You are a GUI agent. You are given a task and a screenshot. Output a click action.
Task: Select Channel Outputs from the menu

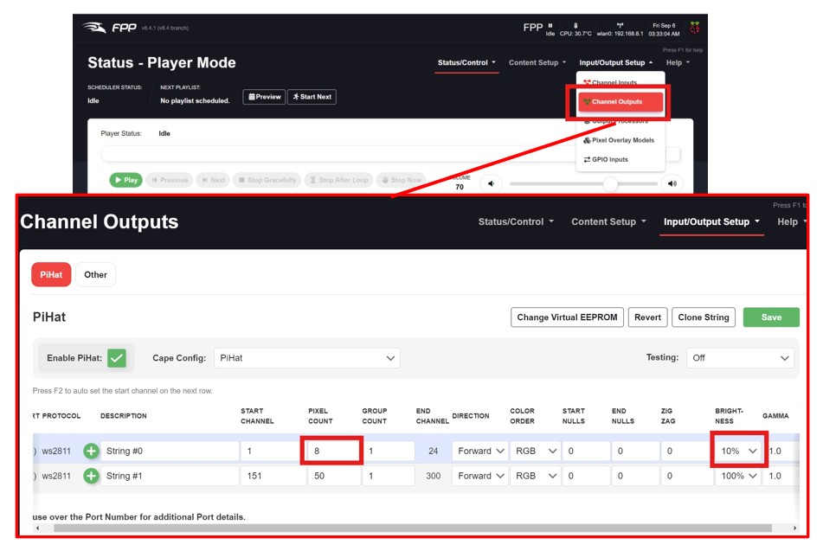coord(616,102)
